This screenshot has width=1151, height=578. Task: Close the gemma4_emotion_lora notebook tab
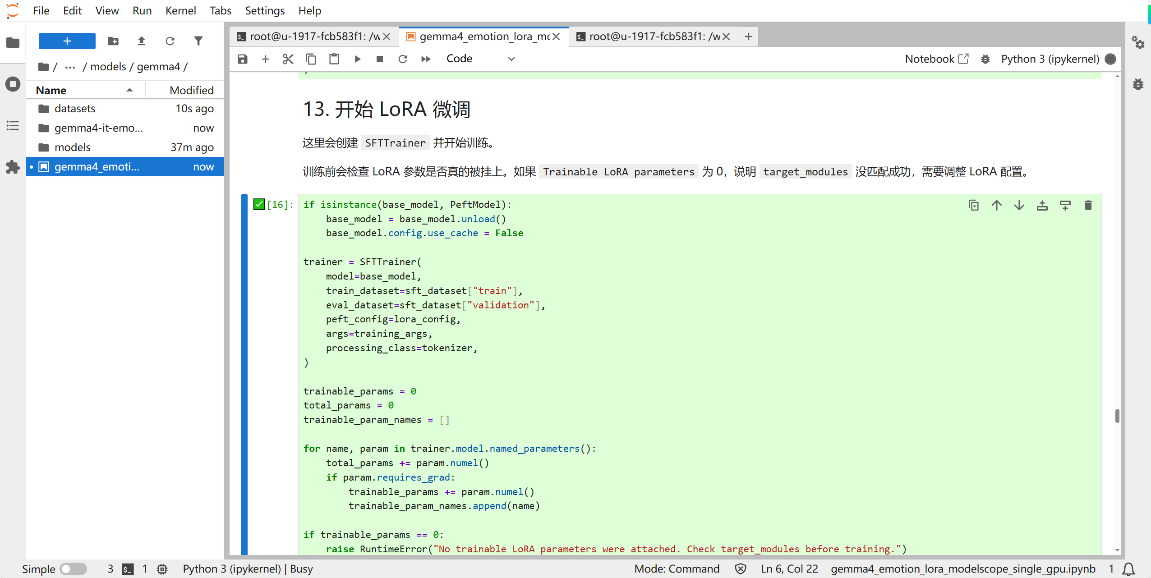(557, 37)
